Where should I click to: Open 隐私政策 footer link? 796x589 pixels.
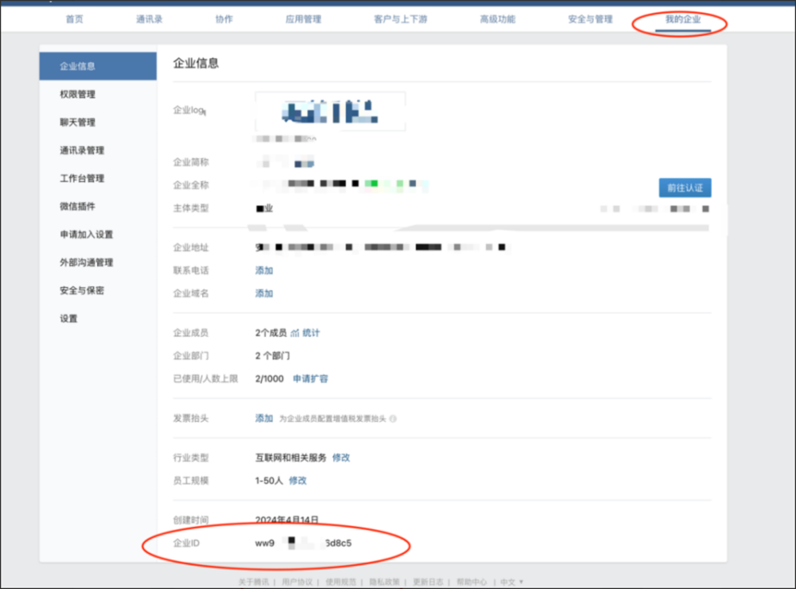pos(384,582)
